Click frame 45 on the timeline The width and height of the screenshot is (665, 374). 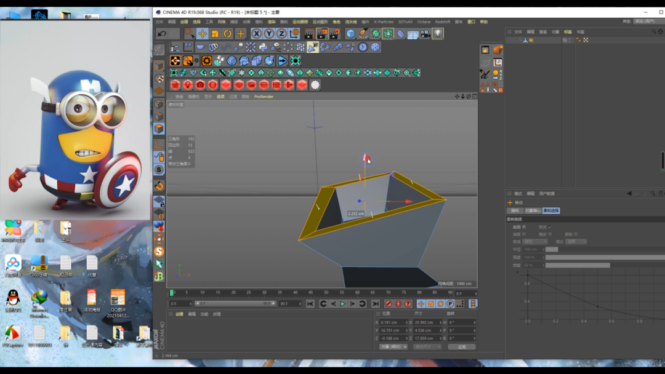(x=310, y=292)
